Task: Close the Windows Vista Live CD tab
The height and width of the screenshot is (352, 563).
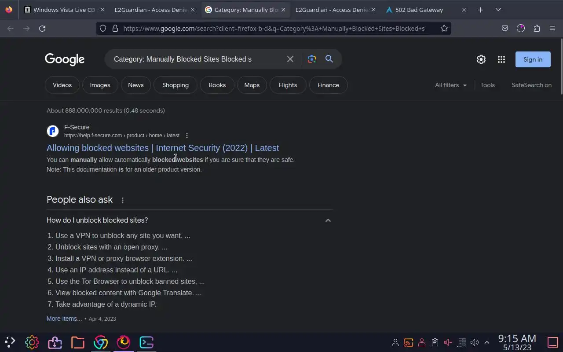Action: 102,10
